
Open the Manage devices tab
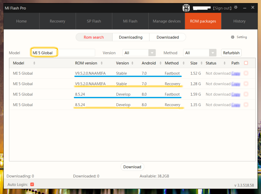(167, 21)
